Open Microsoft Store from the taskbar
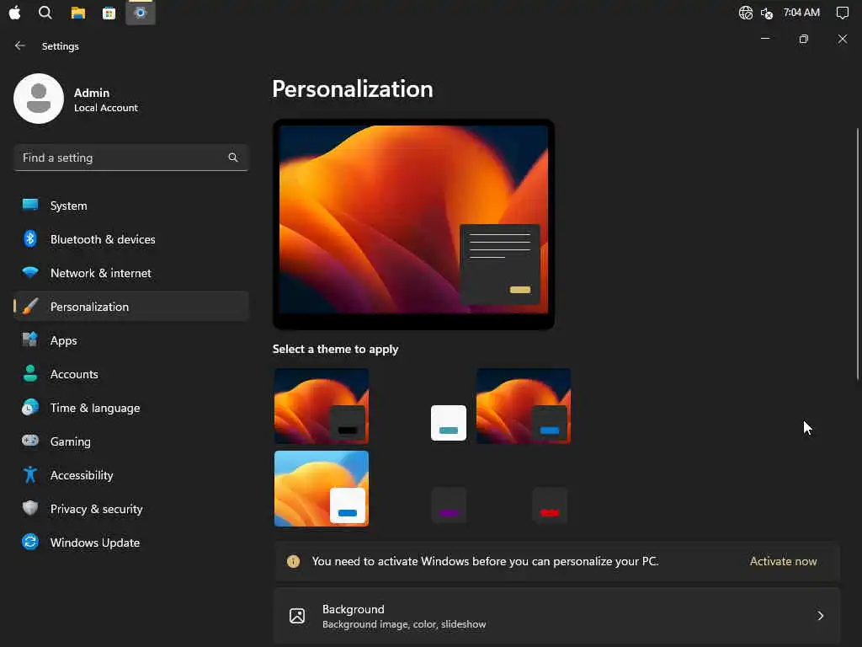 click(x=109, y=13)
